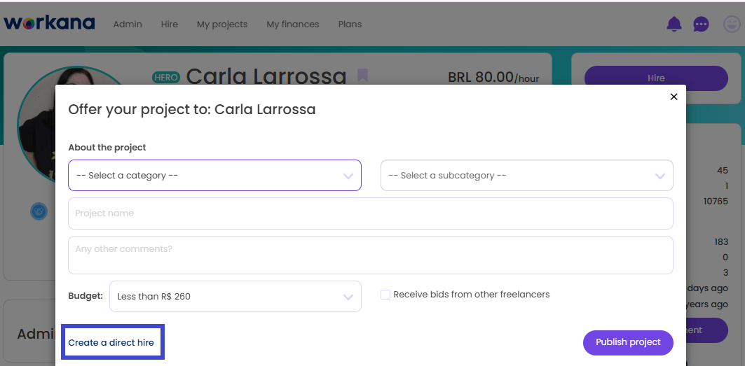Click the Any other comments text area

click(371, 255)
